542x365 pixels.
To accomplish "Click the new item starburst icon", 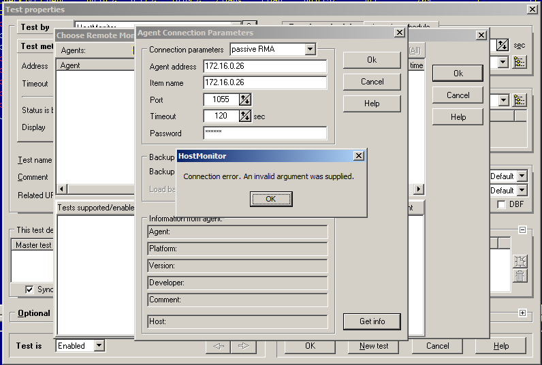I will [x=520, y=261].
